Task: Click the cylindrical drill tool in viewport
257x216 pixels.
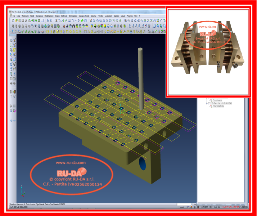Action: pyautogui.click(x=141, y=79)
